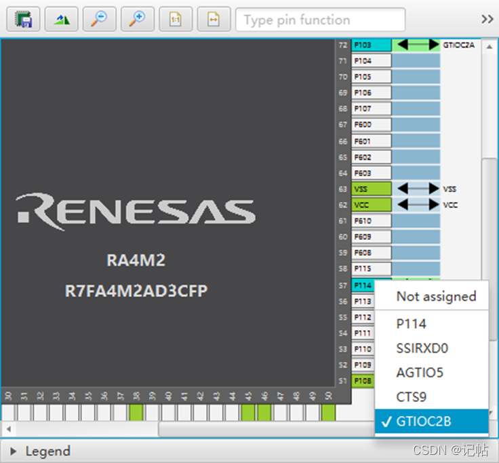Click pin 58 P115 box
The width and height of the screenshot is (499, 463).
371,268
